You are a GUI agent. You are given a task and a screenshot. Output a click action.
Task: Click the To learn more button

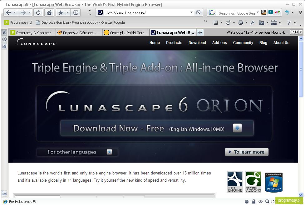(247, 152)
